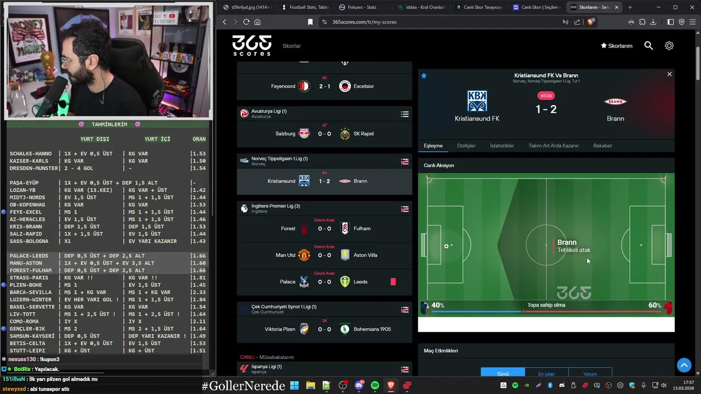Switch to iddaa - Kral Oranlar browser tab

point(422,7)
